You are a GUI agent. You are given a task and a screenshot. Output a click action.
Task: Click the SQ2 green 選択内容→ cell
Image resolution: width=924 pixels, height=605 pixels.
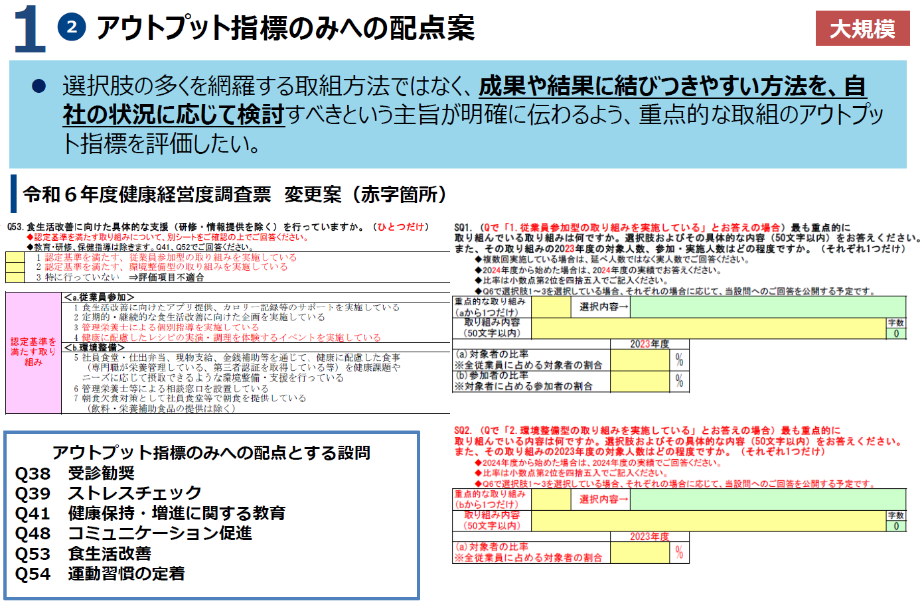click(x=768, y=500)
